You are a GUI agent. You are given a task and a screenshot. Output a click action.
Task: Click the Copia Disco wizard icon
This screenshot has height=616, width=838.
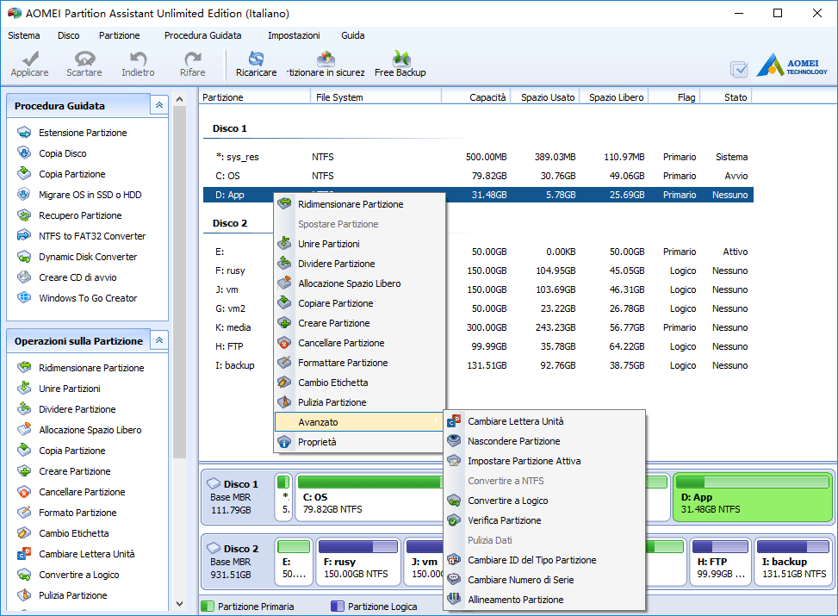point(24,153)
